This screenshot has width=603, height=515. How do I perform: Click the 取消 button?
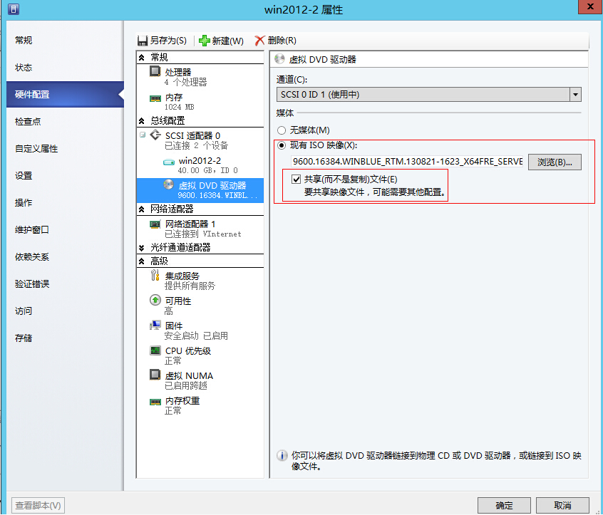(x=562, y=506)
